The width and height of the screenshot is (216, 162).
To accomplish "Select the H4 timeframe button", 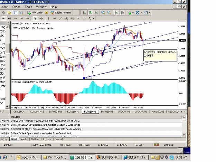I will (9, 18).
